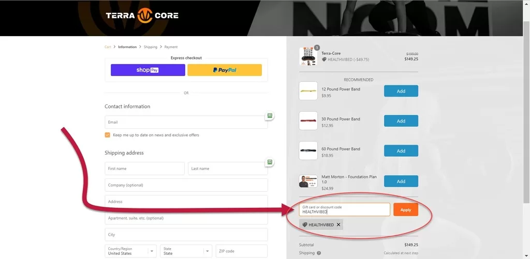This screenshot has width=530, height=259.
Task: Uncheck Keep me up to date checkbox
Action: click(108, 135)
